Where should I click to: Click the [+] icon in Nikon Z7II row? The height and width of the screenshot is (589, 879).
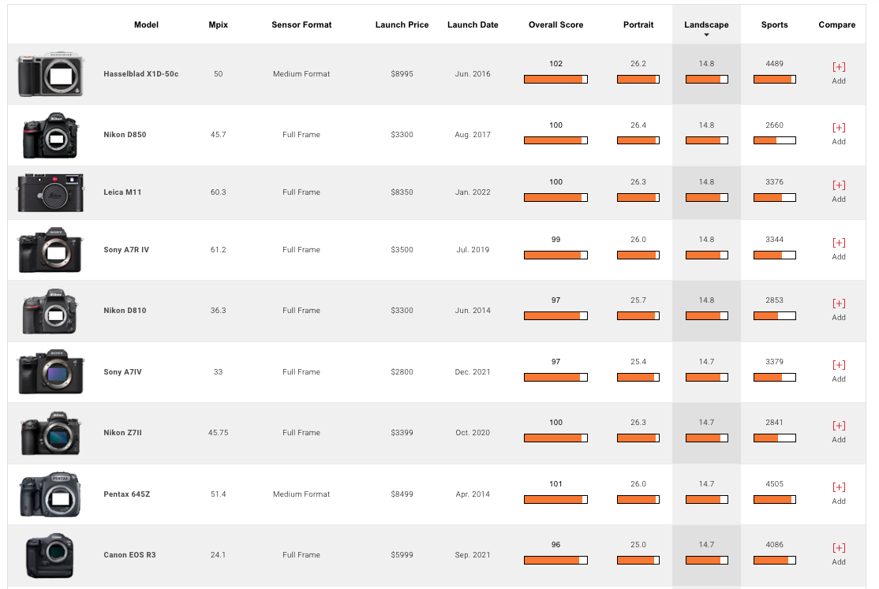pyautogui.click(x=839, y=426)
